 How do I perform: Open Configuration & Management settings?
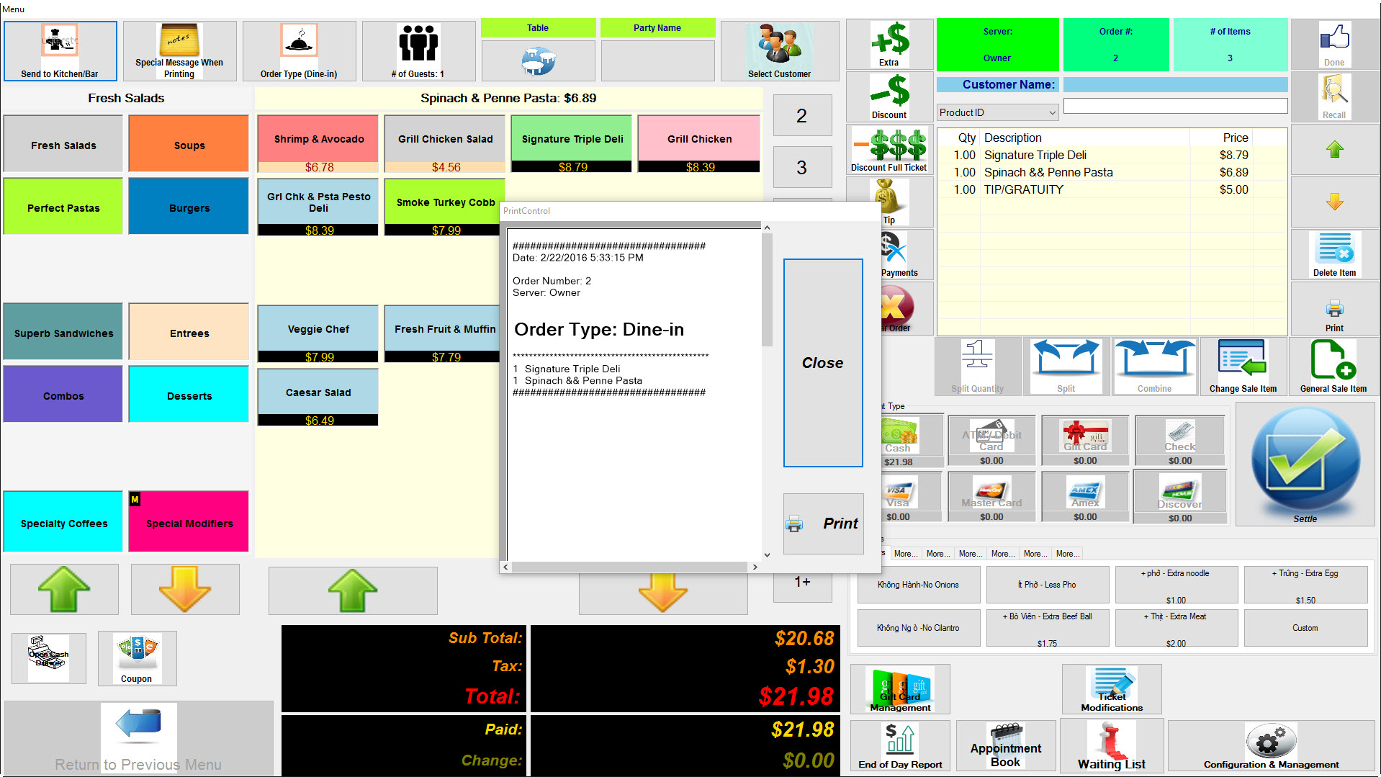pos(1271,747)
